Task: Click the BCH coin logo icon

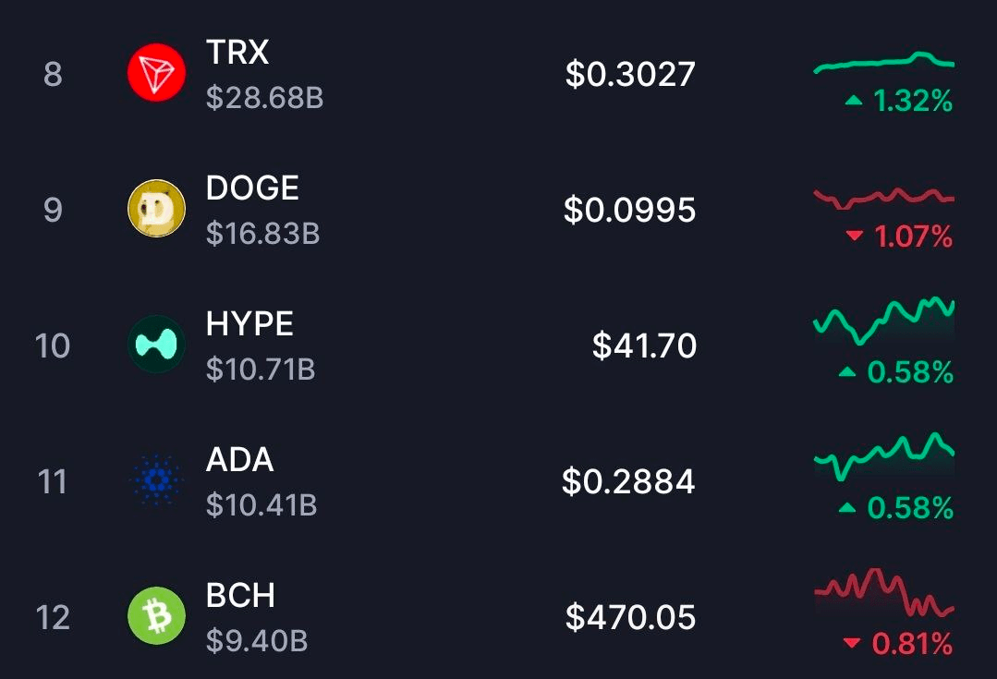Action: pos(156,616)
